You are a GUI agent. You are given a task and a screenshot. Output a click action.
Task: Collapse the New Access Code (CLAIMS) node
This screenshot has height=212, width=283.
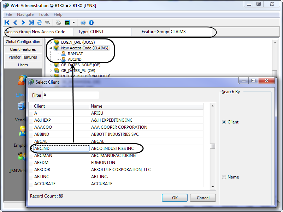coord(51,48)
